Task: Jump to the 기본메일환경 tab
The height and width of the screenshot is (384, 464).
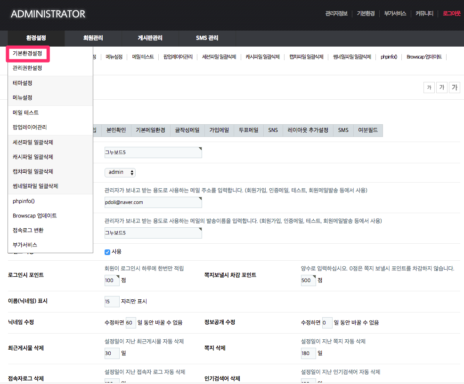Action: pyautogui.click(x=150, y=130)
